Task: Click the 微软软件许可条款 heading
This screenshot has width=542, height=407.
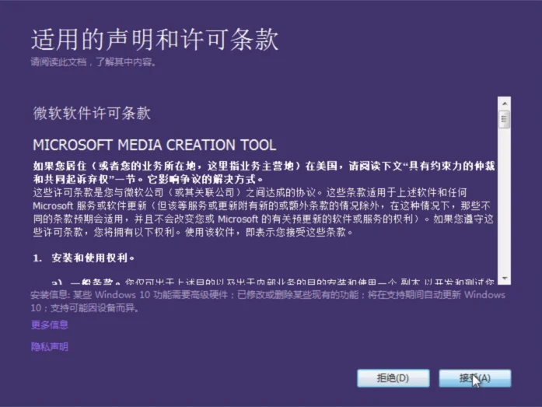Action: pyautogui.click(x=92, y=114)
